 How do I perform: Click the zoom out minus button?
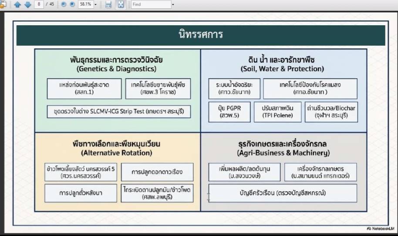click(x=63, y=5)
